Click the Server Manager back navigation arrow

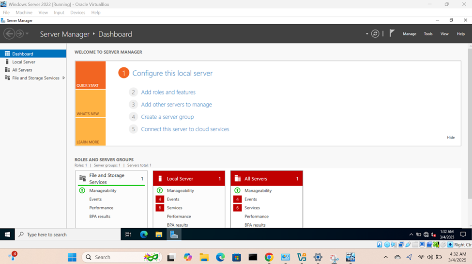(x=9, y=34)
